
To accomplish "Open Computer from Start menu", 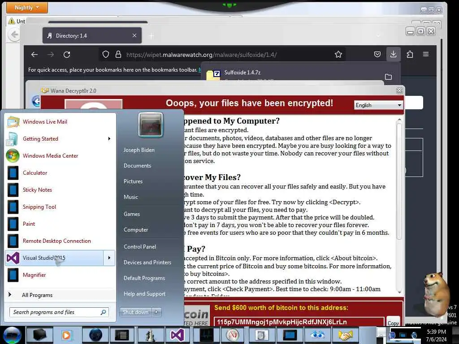I will pyautogui.click(x=136, y=230).
